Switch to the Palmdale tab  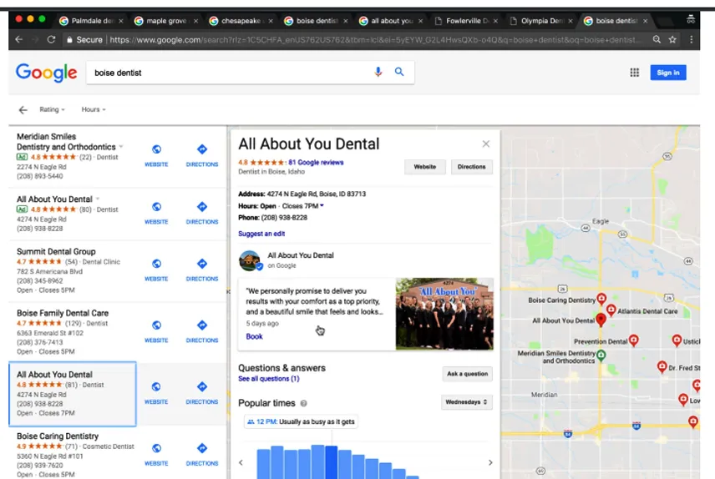tap(89, 21)
